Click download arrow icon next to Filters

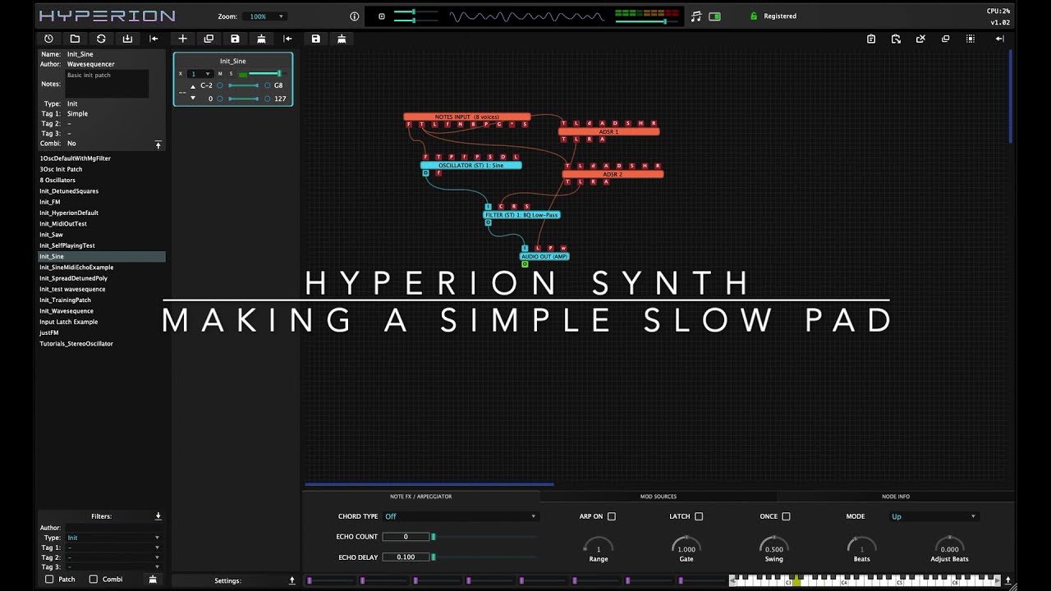point(158,516)
